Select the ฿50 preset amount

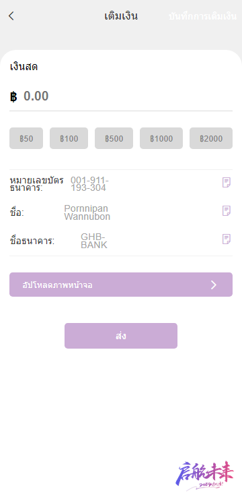26,138
